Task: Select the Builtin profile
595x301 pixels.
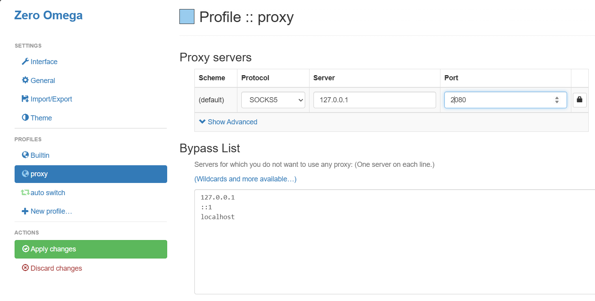Action: (40, 155)
